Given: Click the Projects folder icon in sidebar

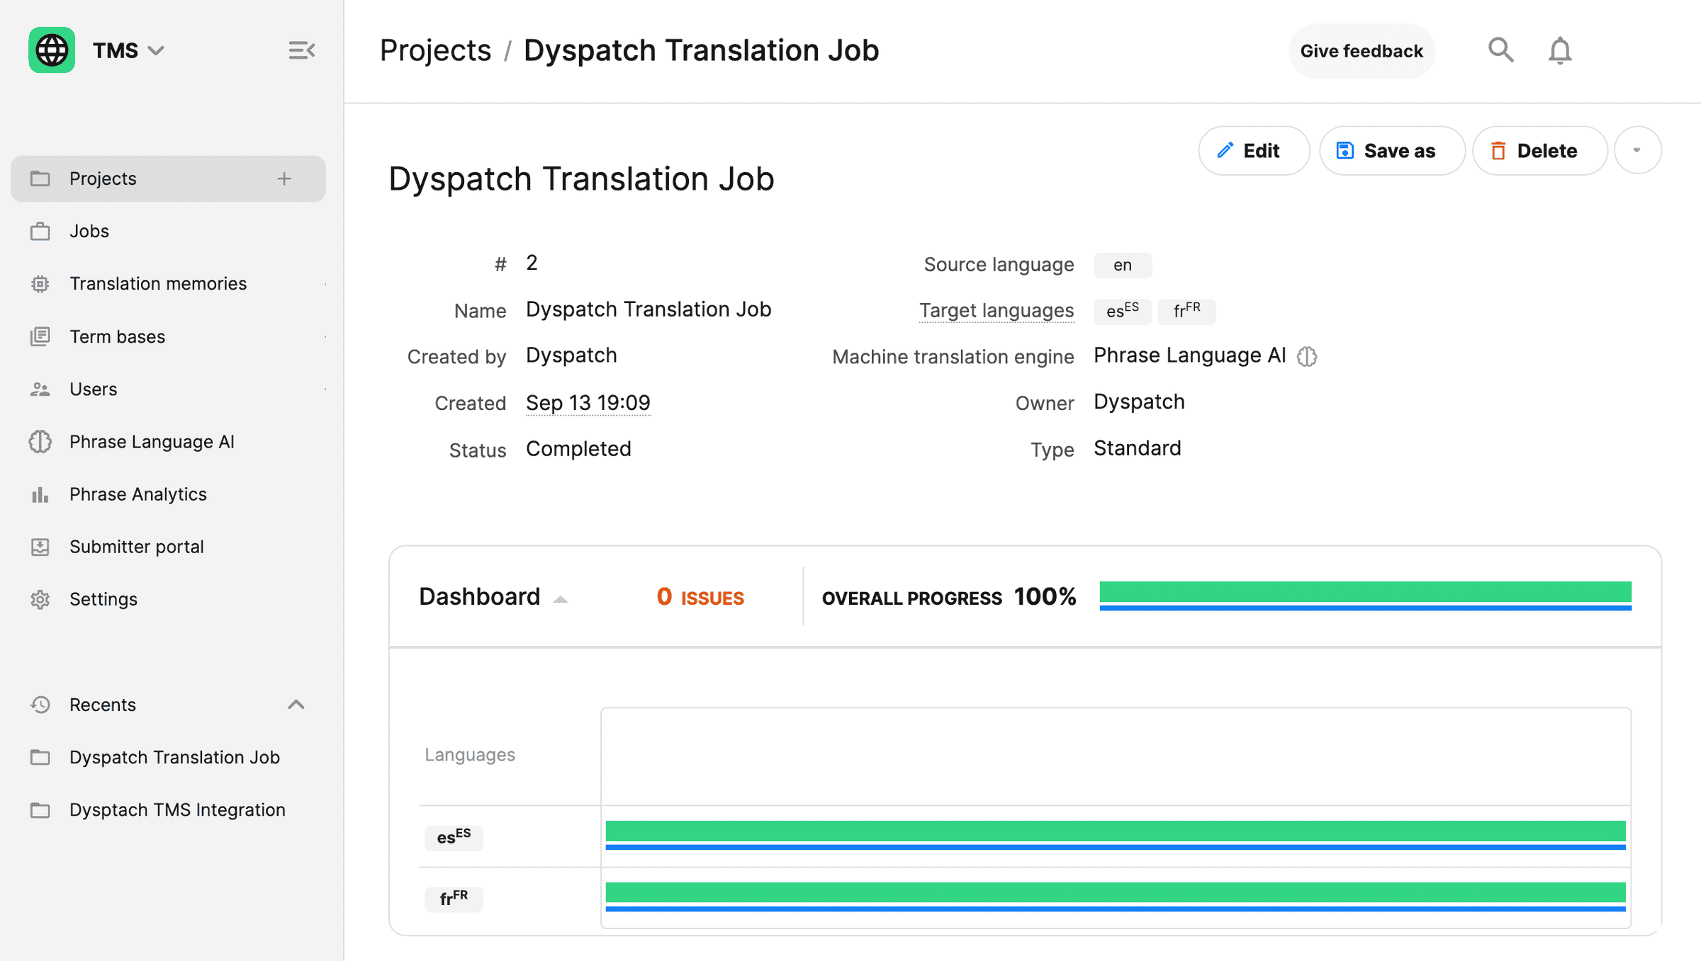Looking at the screenshot, I should click(40, 178).
